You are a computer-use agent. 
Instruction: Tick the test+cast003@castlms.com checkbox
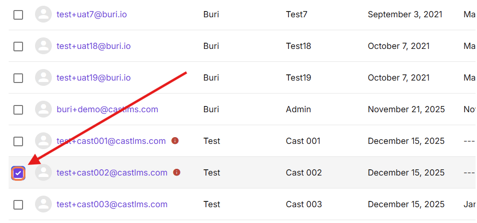(x=18, y=205)
